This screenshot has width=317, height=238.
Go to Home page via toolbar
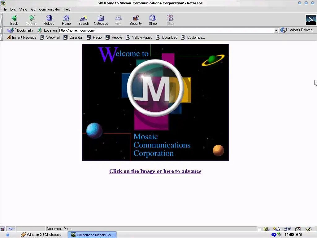pyautogui.click(x=66, y=20)
